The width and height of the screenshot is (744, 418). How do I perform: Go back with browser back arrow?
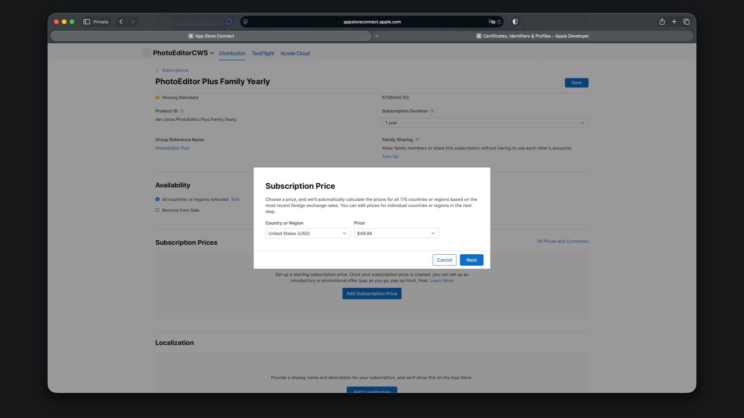(121, 22)
